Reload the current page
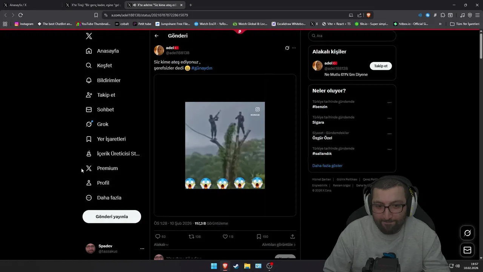The image size is (483, 272). coord(20,15)
